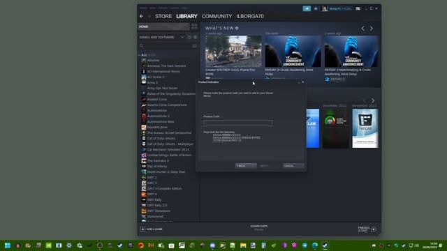Click the Steam icon in the taskbar
Viewport: 447px width, 251px height.
coord(325,245)
